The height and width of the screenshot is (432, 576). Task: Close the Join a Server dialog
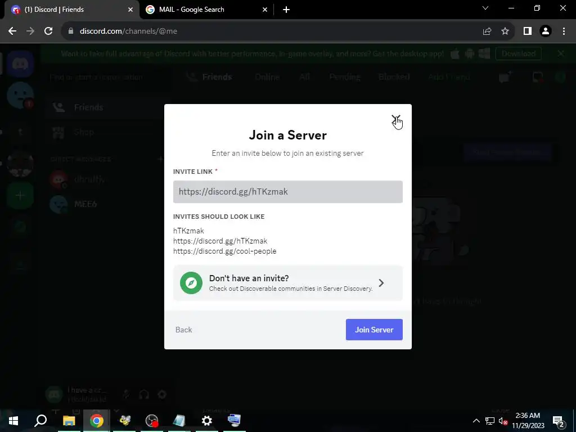(x=395, y=119)
